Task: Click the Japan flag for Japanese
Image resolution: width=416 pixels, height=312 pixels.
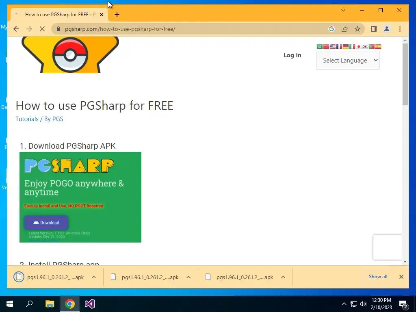Action: point(359,46)
